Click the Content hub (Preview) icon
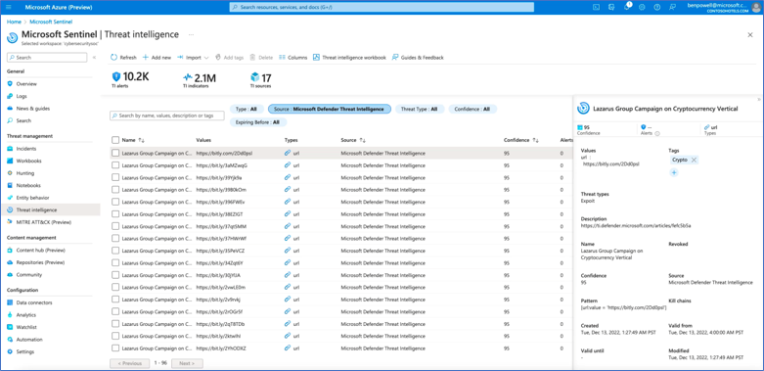 (x=10, y=250)
